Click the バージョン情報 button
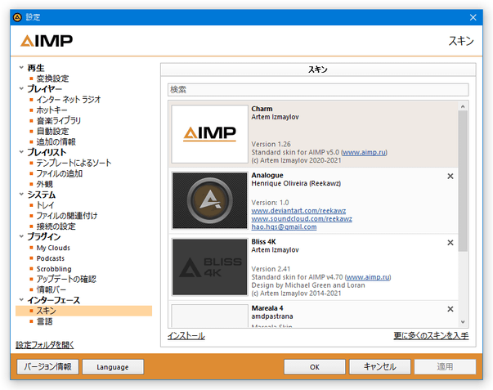Screen dimensions: 493x390 pyautogui.click(x=47, y=367)
